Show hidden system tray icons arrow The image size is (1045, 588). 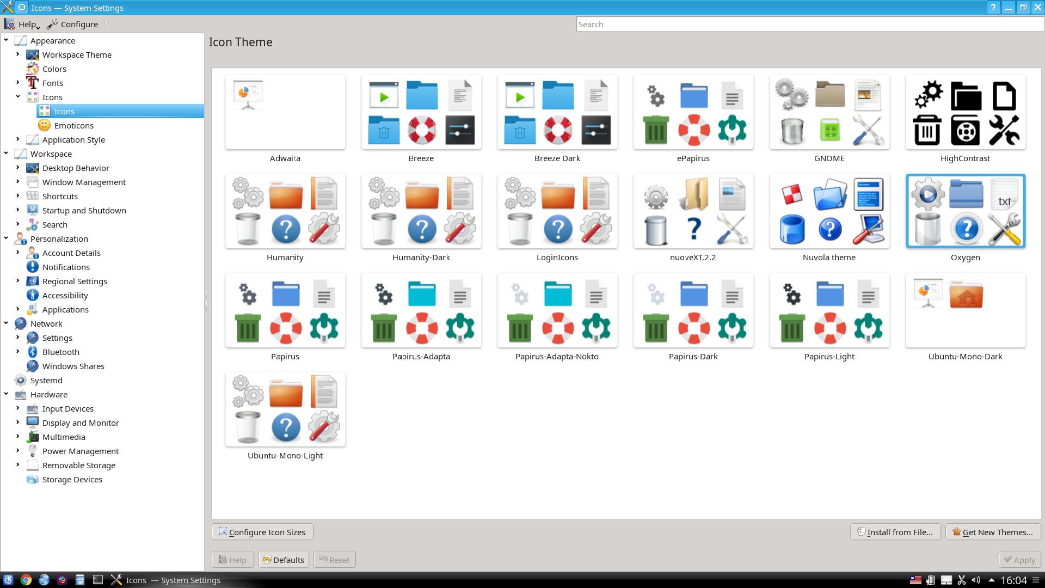click(991, 580)
